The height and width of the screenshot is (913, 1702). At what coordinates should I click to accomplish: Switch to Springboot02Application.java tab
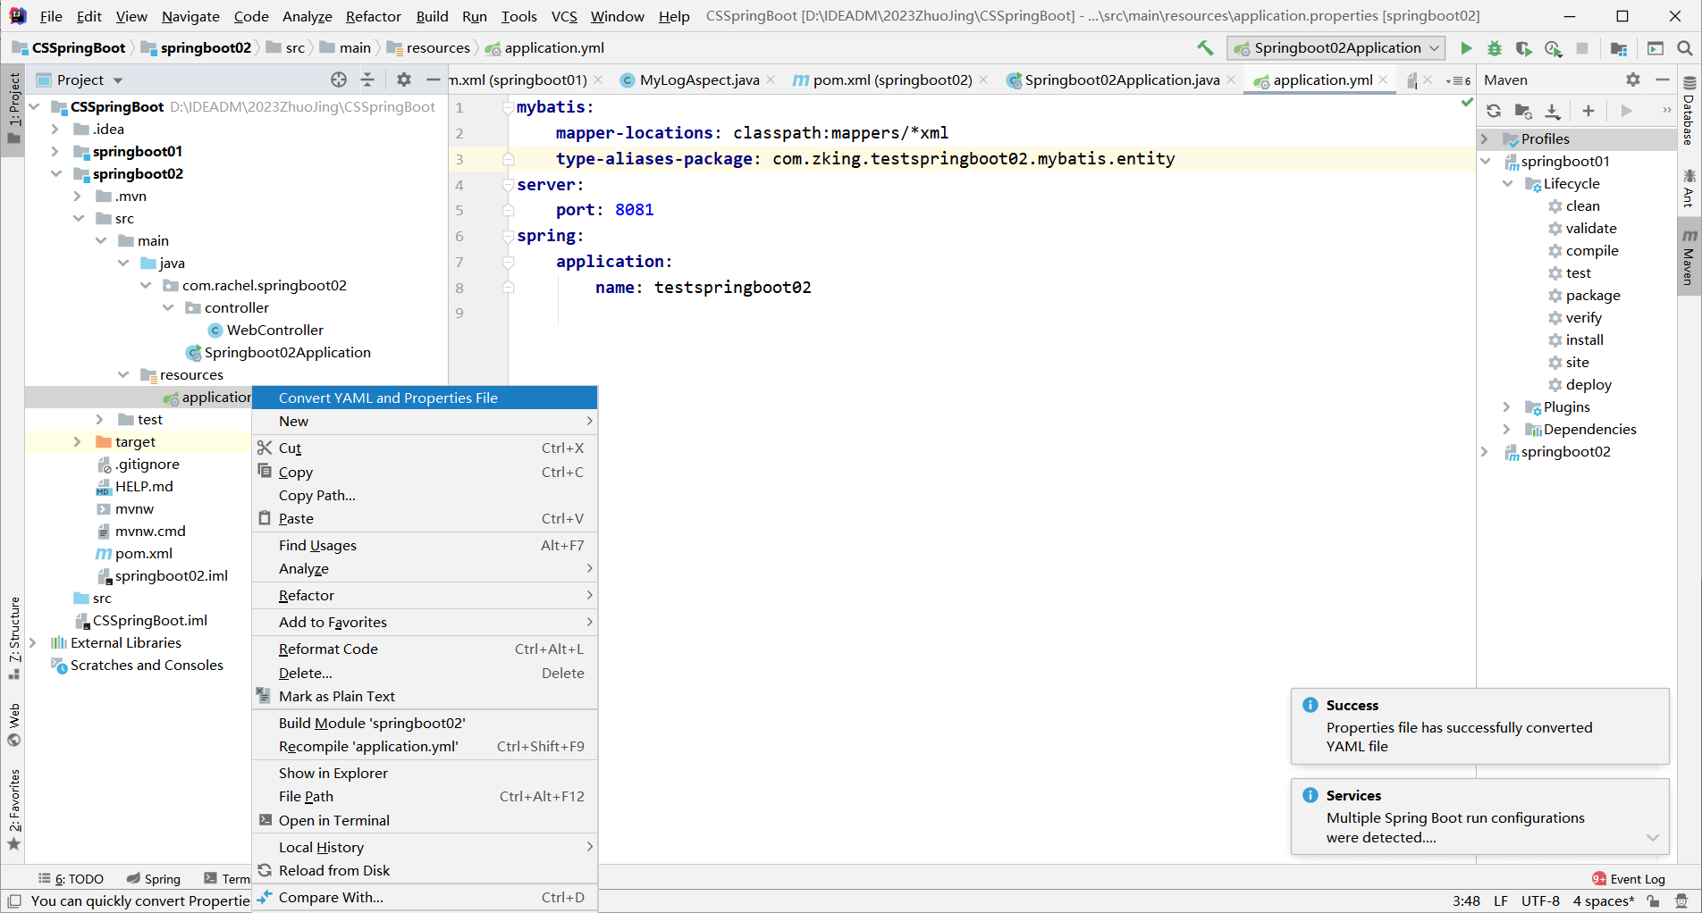pyautogui.click(x=1121, y=80)
